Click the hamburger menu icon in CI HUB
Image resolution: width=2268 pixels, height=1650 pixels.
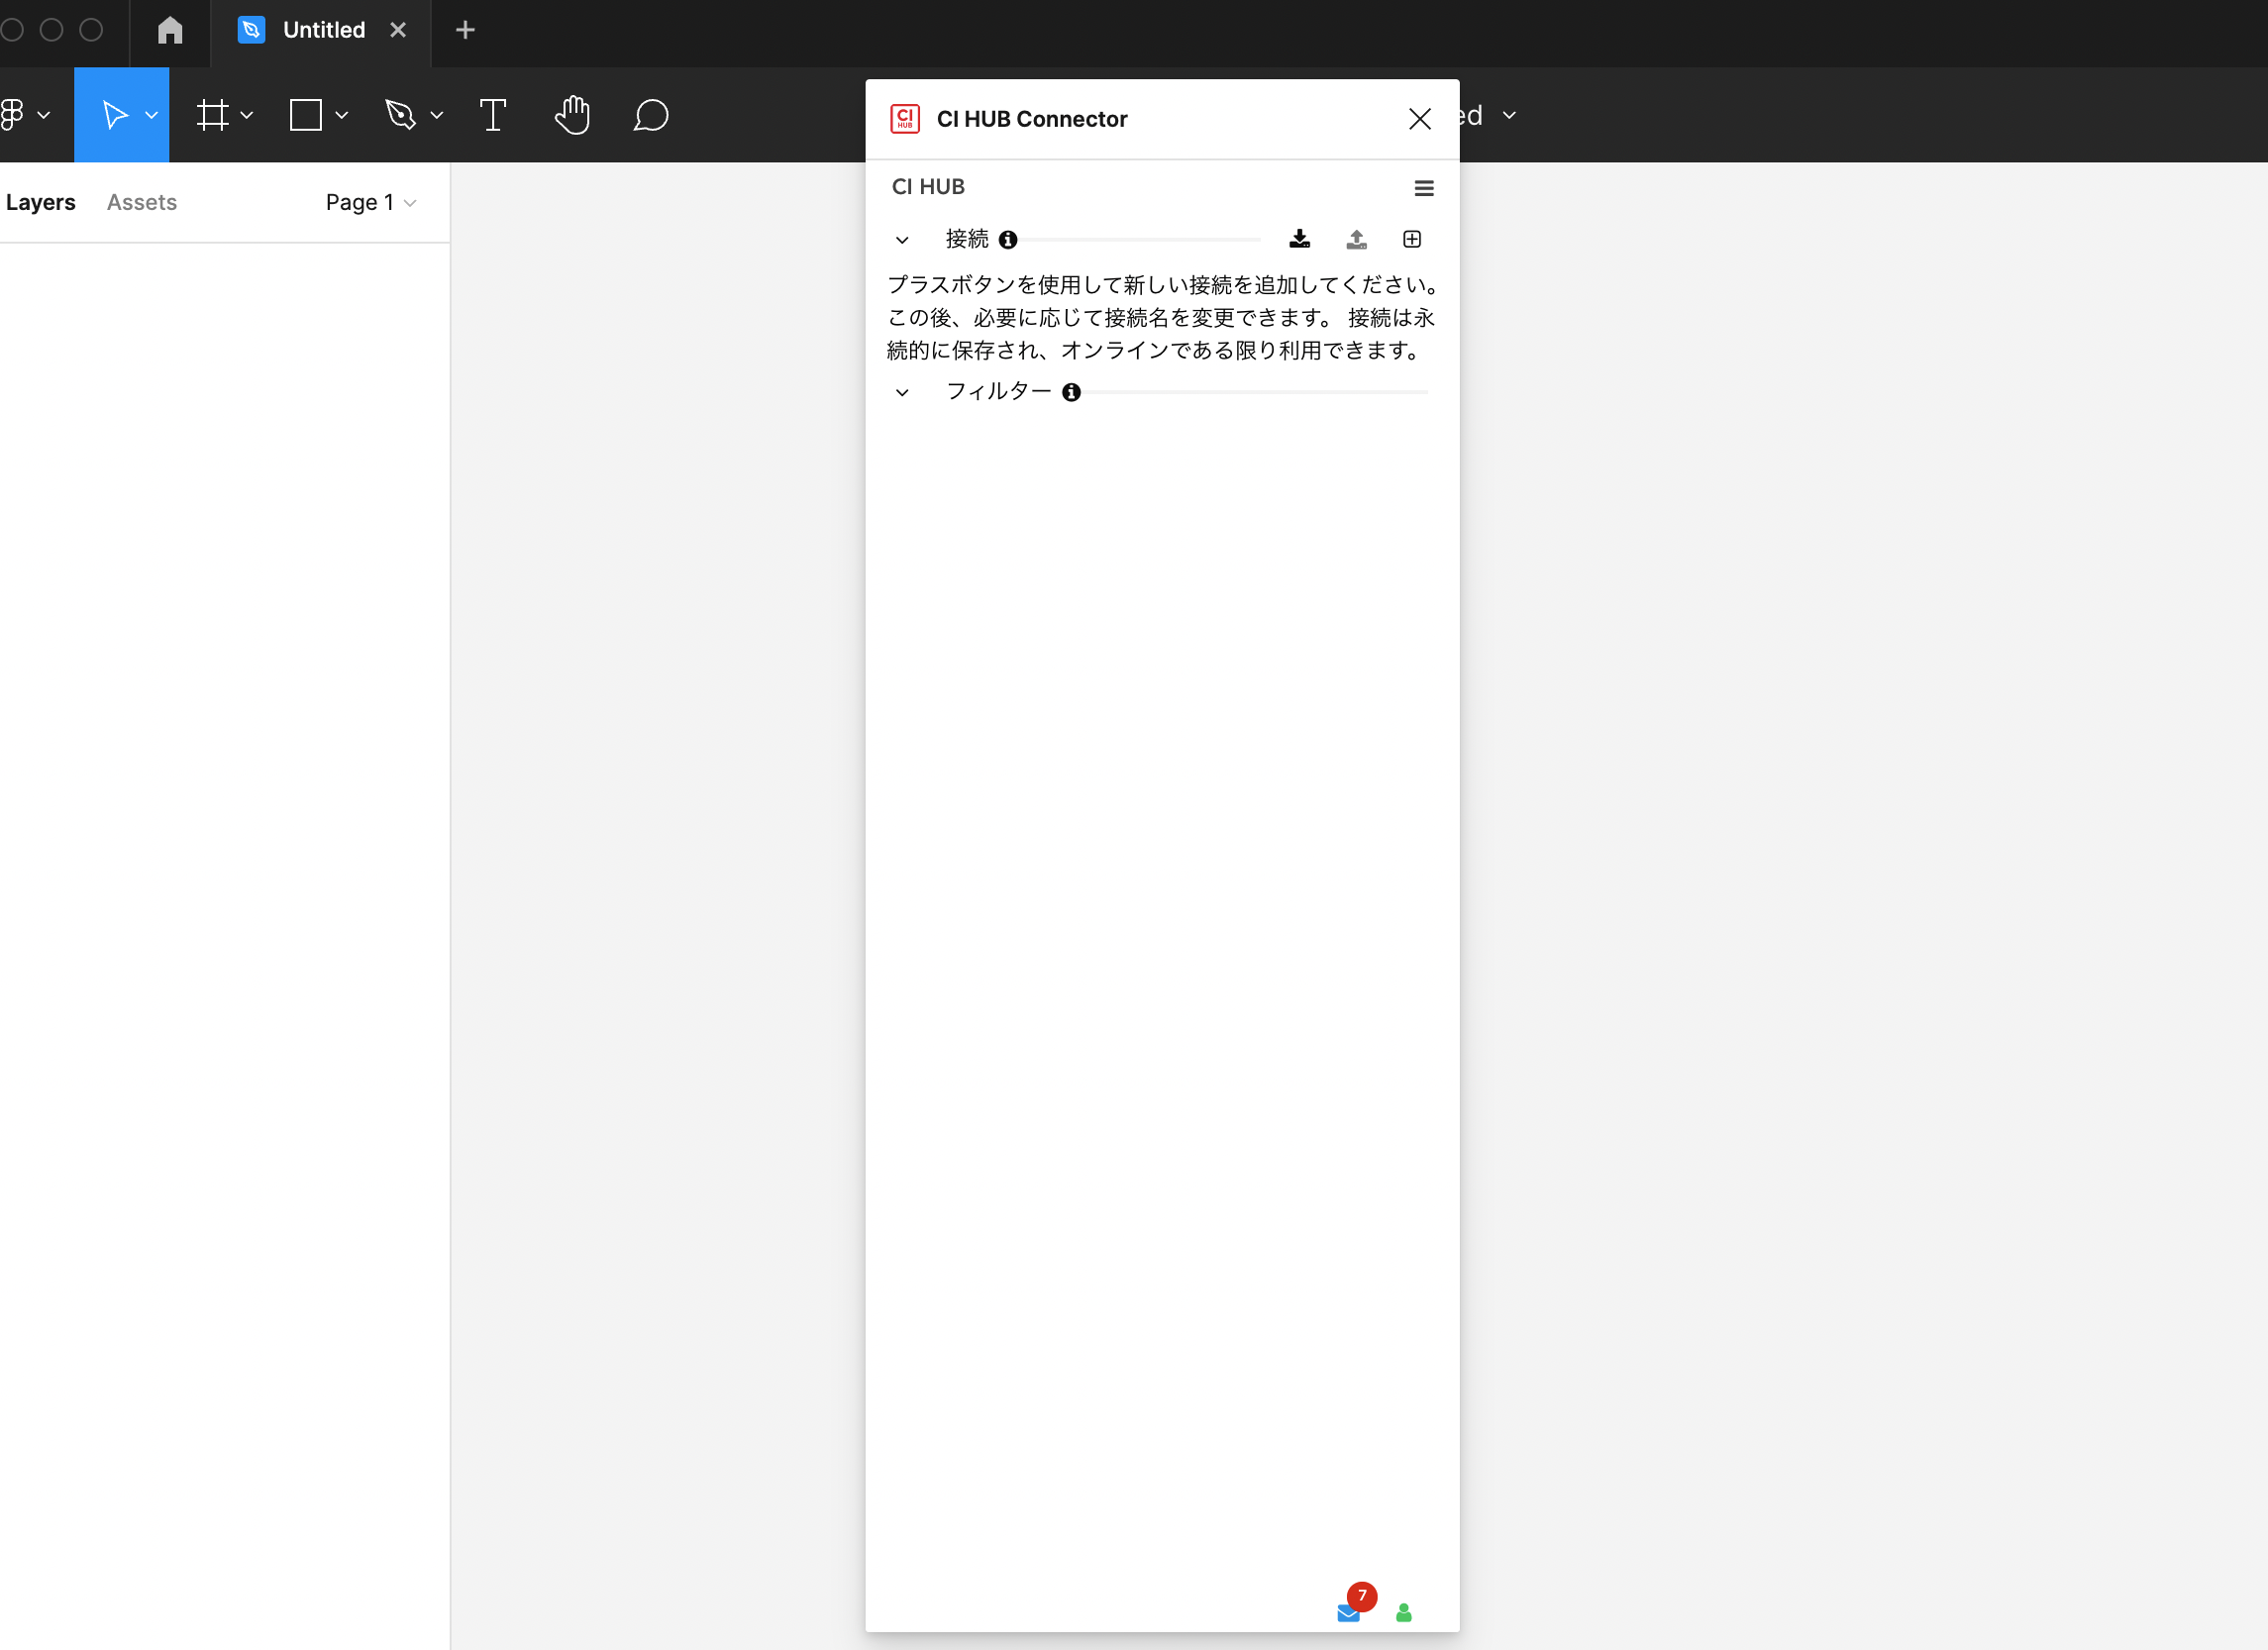pos(1423,188)
